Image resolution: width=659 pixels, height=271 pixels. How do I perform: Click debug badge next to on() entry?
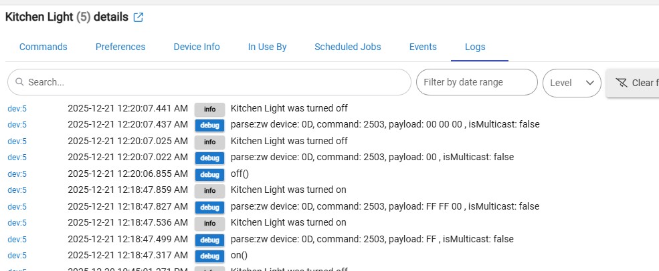209,256
